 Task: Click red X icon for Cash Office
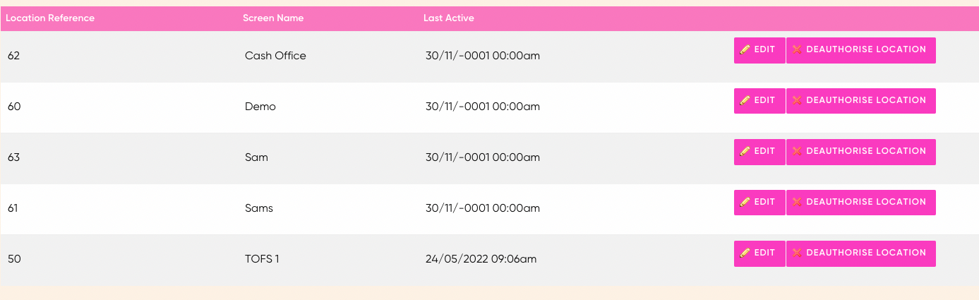[x=797, y=50]
